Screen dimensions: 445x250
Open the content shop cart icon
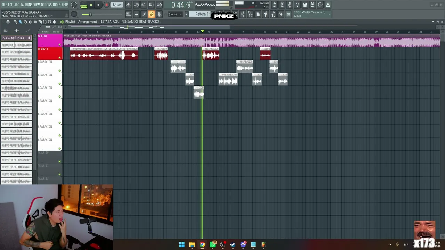[288, 14]
